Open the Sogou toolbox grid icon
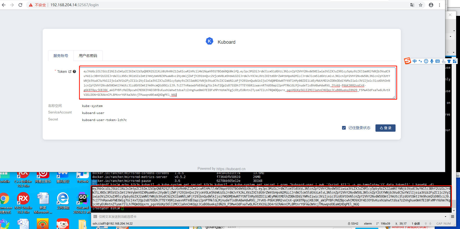This screenshot has width=460, height=229. [x=455, y=61]
